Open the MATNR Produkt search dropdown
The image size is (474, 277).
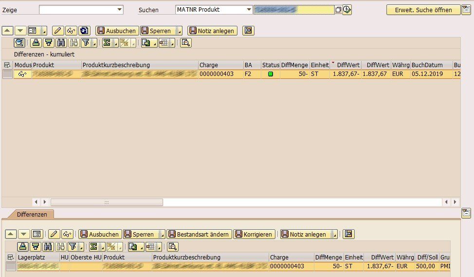249,9
